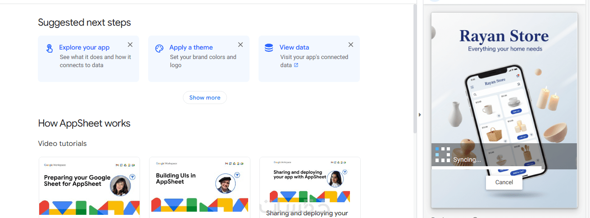Image resolution: width=590 pixels, height=218 pixels.
Task: Dismiss the View data suggestion card
Action: point(351,45)
